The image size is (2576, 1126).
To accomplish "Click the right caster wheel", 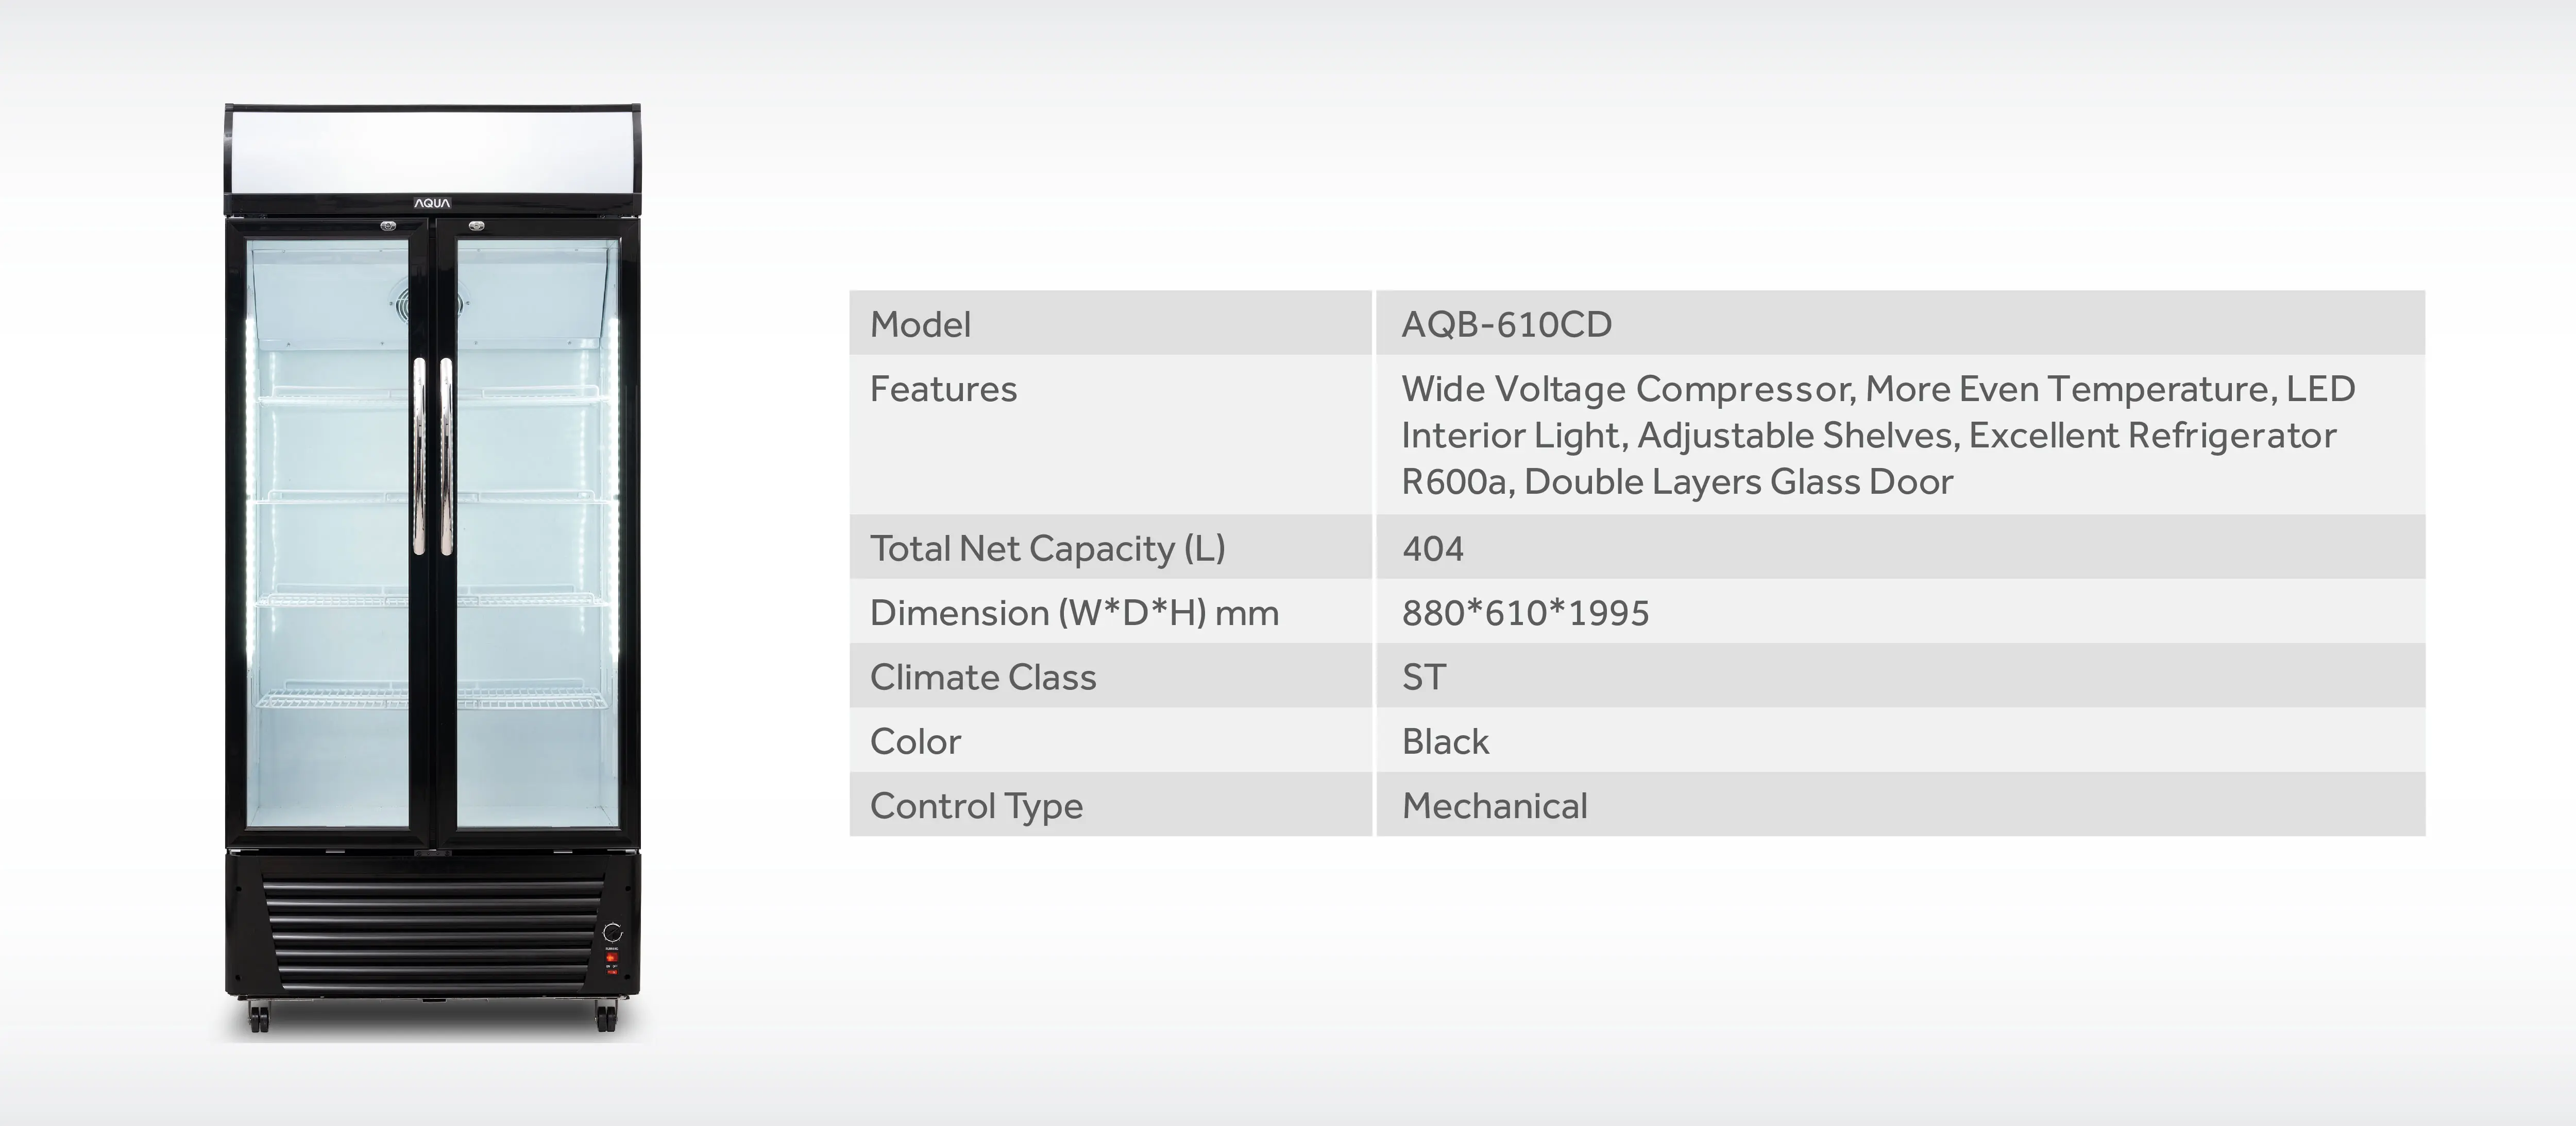I will point(606,1018).
